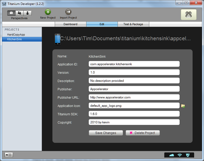Toggle the sidebar with the bottom-left list icon
This screenshot has width=204, height=161.
[x=9, y=155]
